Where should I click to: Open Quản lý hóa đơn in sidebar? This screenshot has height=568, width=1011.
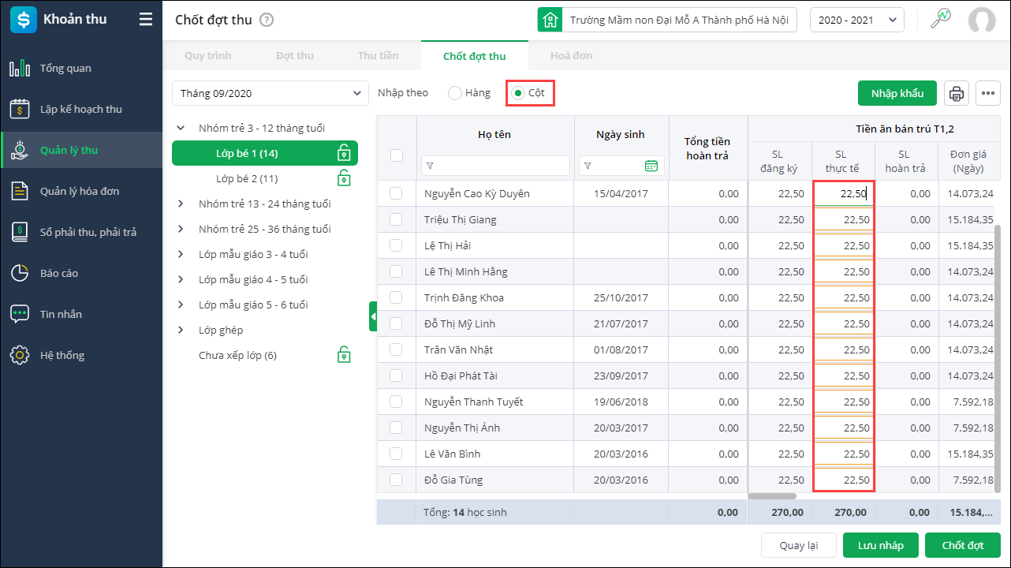pos(80,191)
